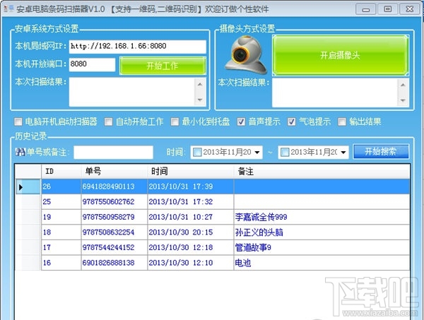
Task: Enable 最小化到托盘 checkbox
Action: pos(175,122)
